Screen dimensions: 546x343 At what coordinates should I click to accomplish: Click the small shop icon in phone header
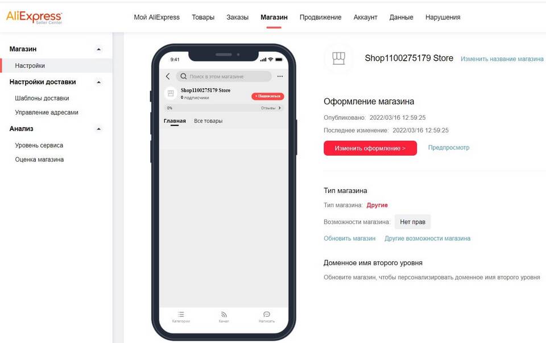coord(171,93)
